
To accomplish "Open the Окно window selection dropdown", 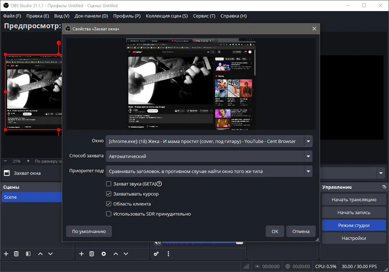I will coord(209,141).
